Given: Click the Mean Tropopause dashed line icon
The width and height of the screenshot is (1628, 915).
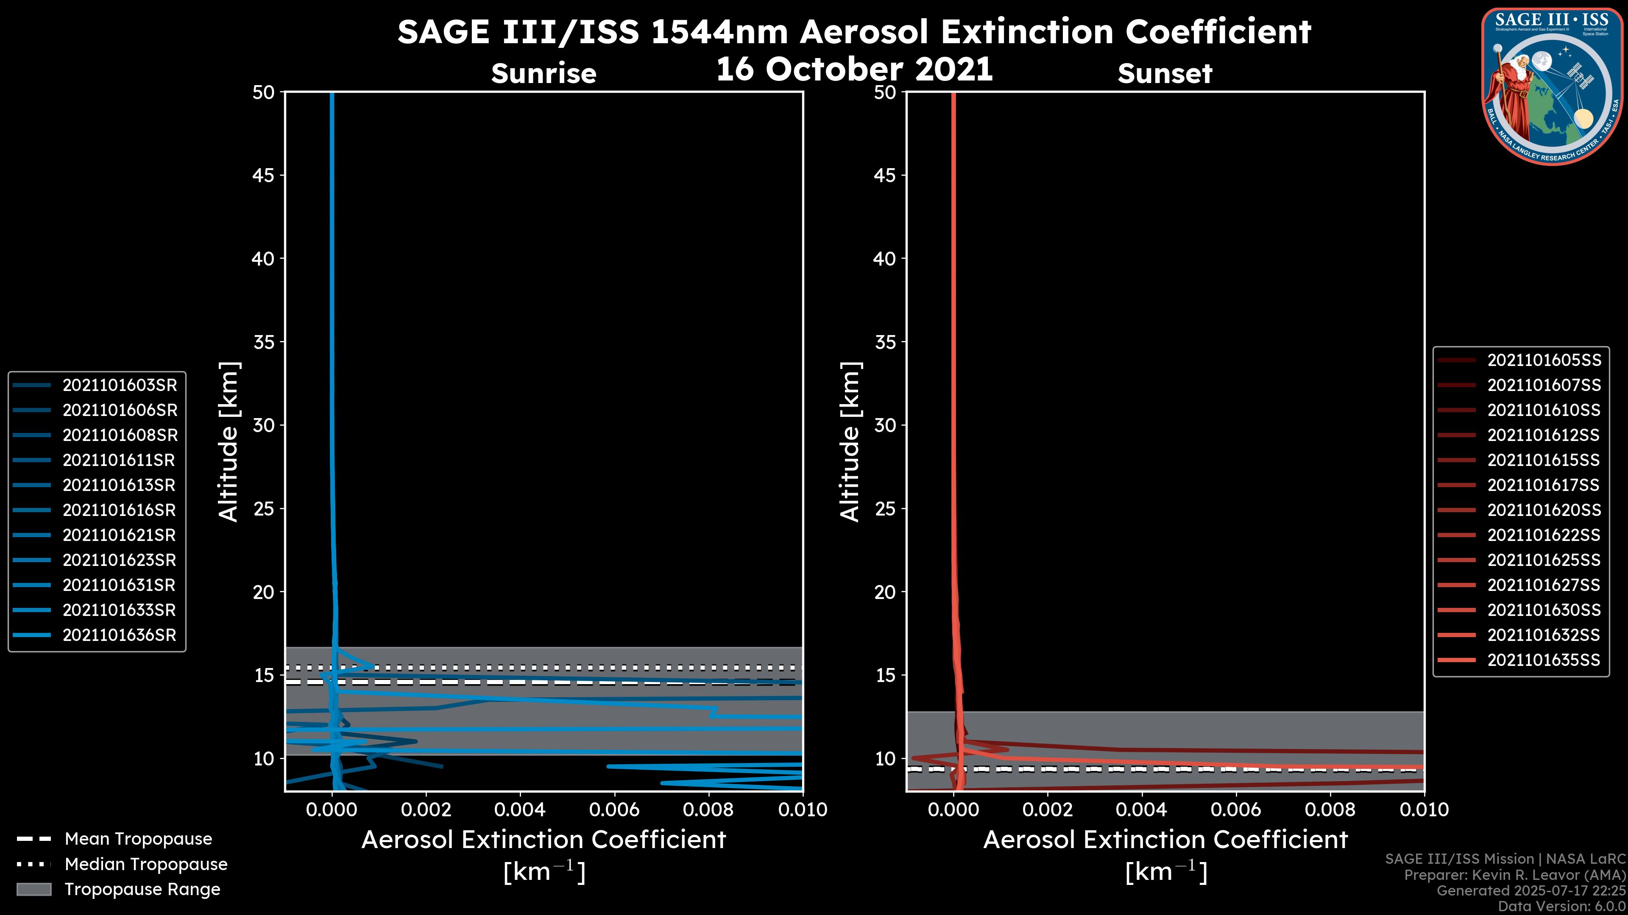Looking at the screenshot, I should [x=33, y=839].
